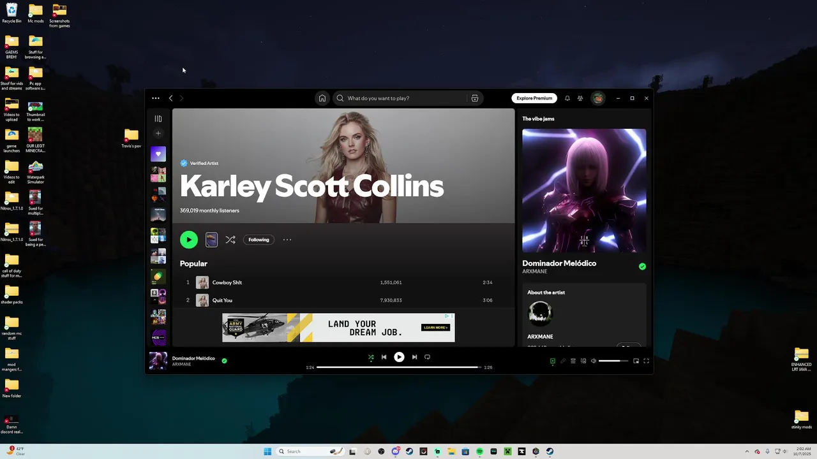Open the miniplayer icon

pyautogui.click(x=636, y=361)
